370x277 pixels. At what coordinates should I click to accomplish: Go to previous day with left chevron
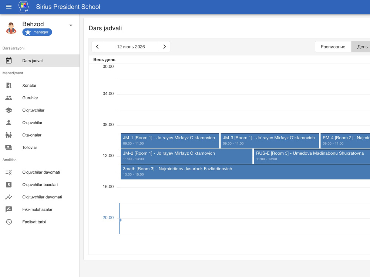(97, 47)
